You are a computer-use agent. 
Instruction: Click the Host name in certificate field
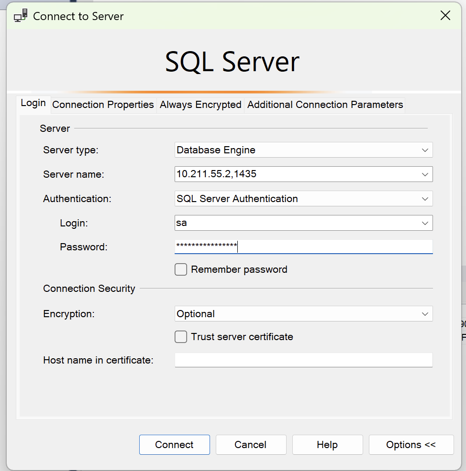point(303,360)
